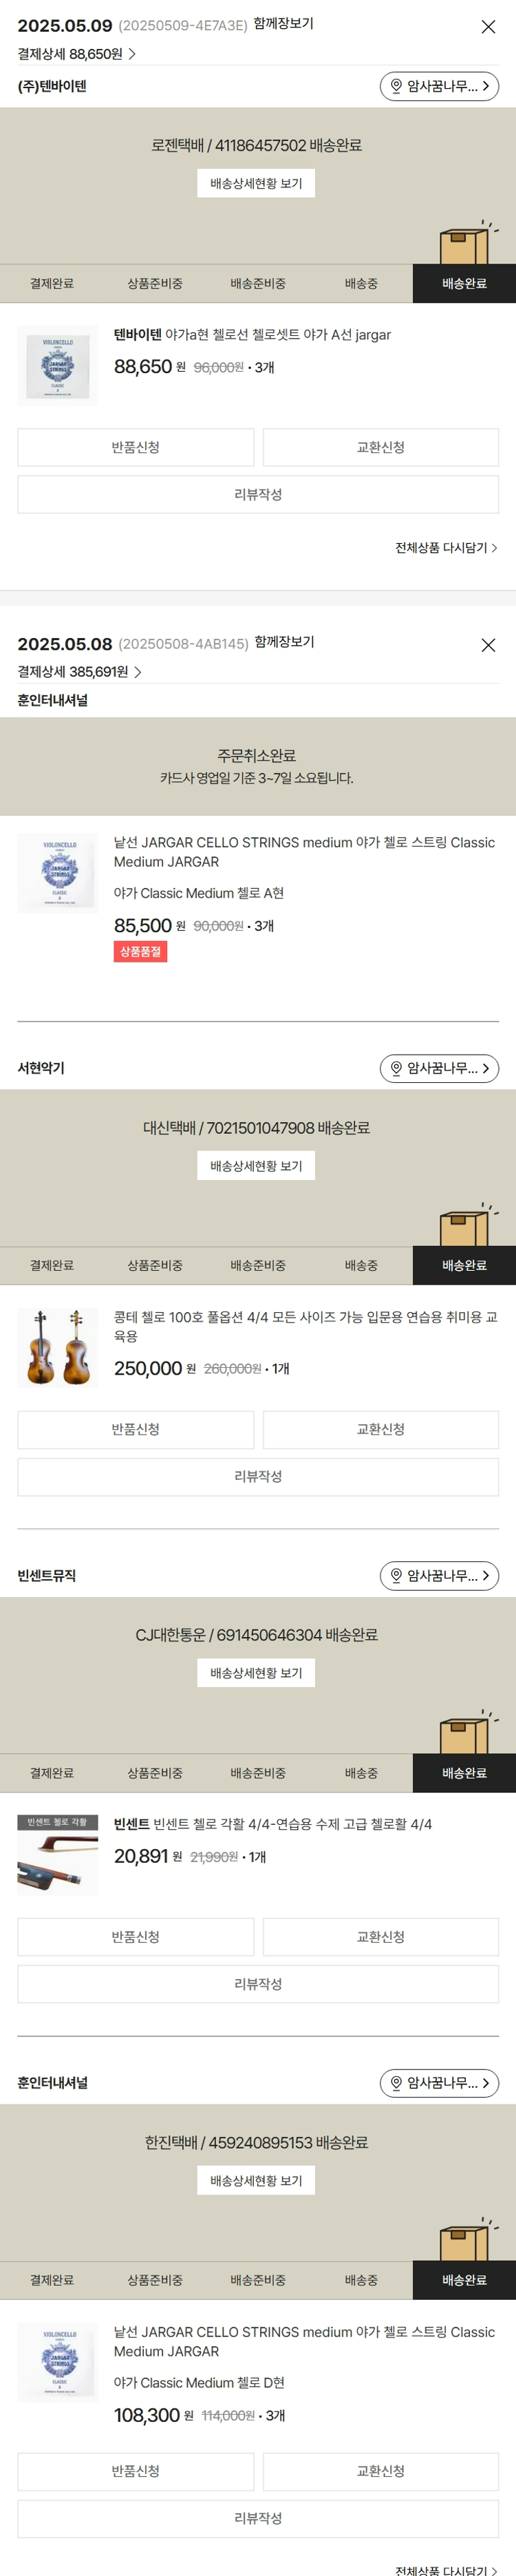
Task: Open the 콩테 첼로 product thumbnail
Action: (58, 1348)
